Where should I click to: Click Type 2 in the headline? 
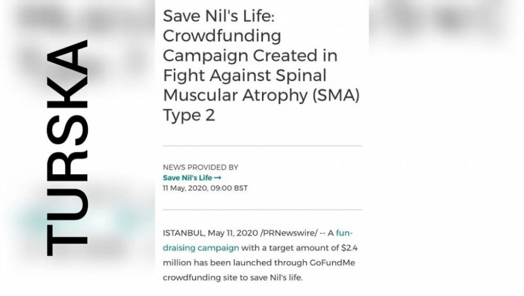coord(189,115)
